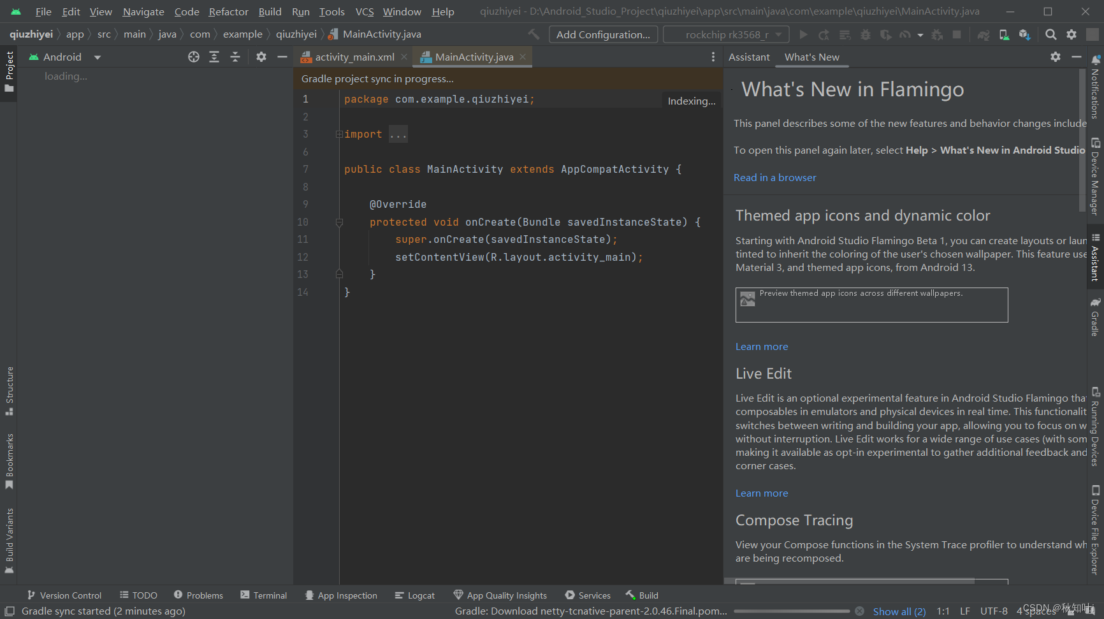
Task: Open Project panel options gear
Action: (x=261, y=57)
